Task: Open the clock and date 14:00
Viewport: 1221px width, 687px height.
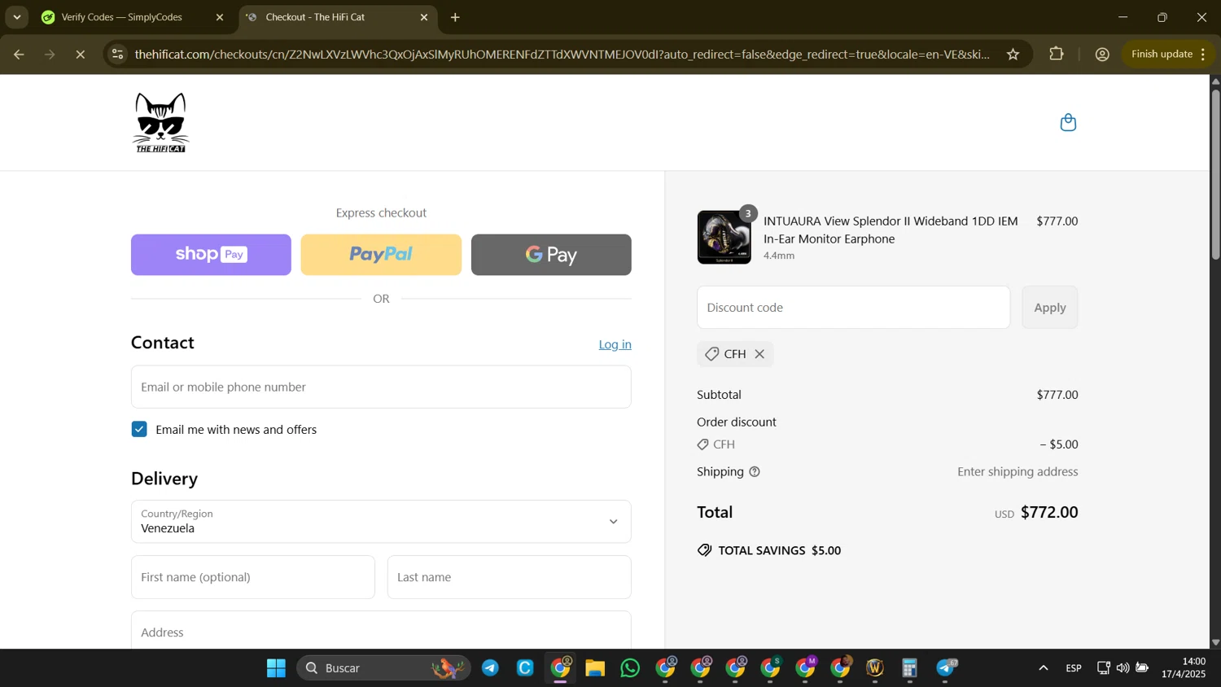Action: (x=1183, y=668)
